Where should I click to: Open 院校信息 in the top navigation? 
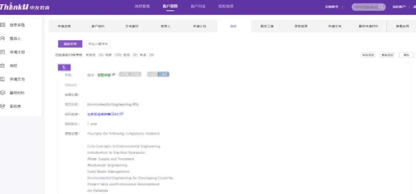click(226, 7)
